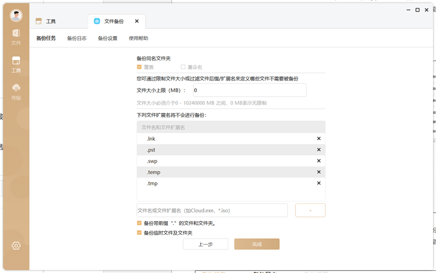Select the .temp row text

coord(154,172)
